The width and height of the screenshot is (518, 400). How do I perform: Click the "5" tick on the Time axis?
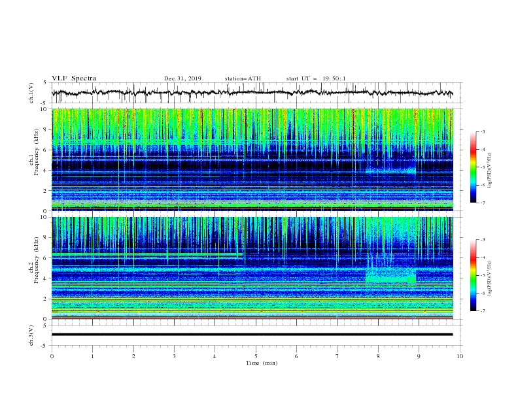(256, 356)
